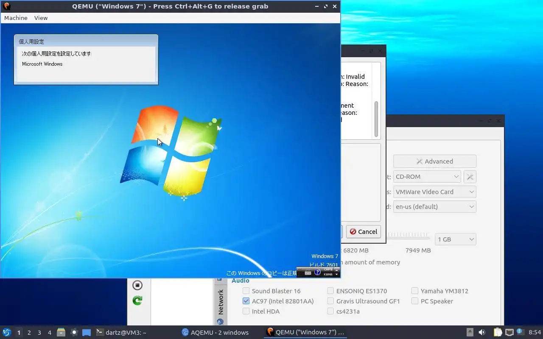543x339 pixels.
Task: Switch to workspace 2 in the pager
Action: point(29,333)
